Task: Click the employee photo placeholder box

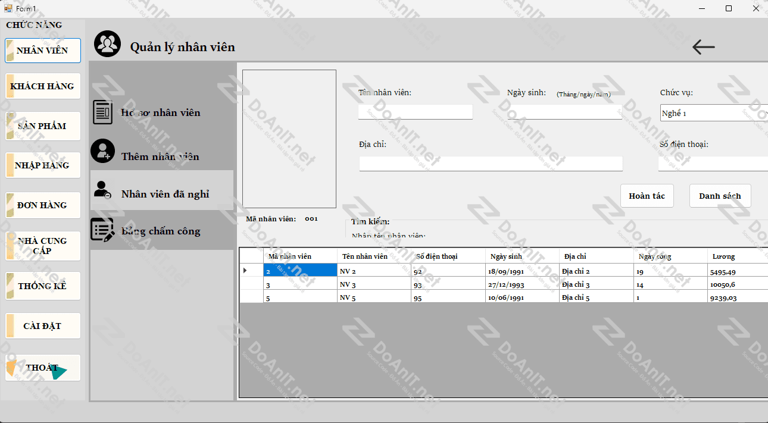Action: (289, 139)
